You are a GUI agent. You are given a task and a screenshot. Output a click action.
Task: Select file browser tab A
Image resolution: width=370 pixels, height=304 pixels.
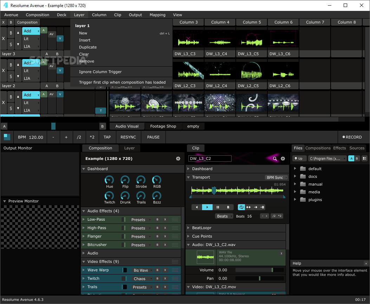[x=351, y=159]
